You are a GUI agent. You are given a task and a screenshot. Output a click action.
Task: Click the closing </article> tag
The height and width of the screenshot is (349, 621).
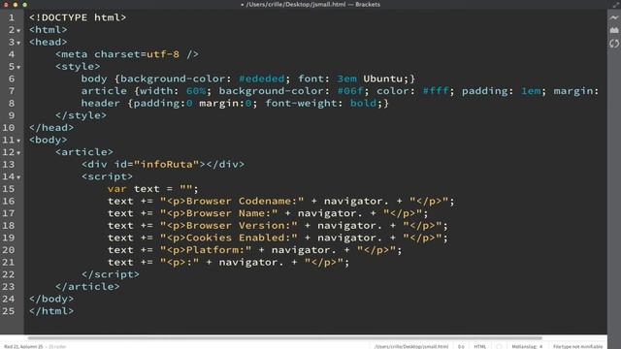[87, 287]
